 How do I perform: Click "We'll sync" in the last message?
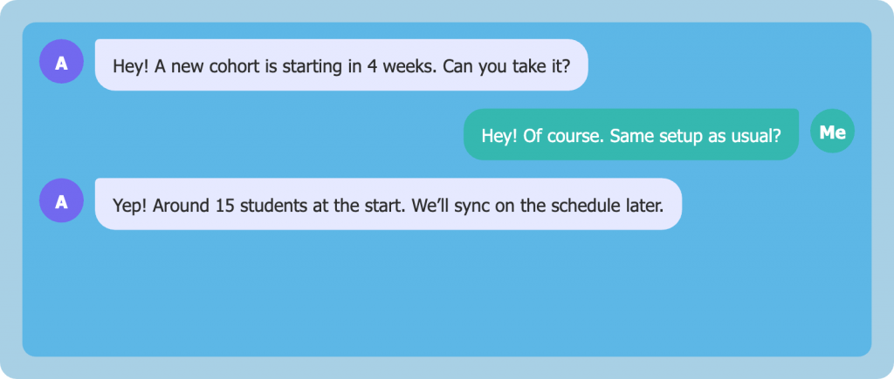tap(450, 205)
